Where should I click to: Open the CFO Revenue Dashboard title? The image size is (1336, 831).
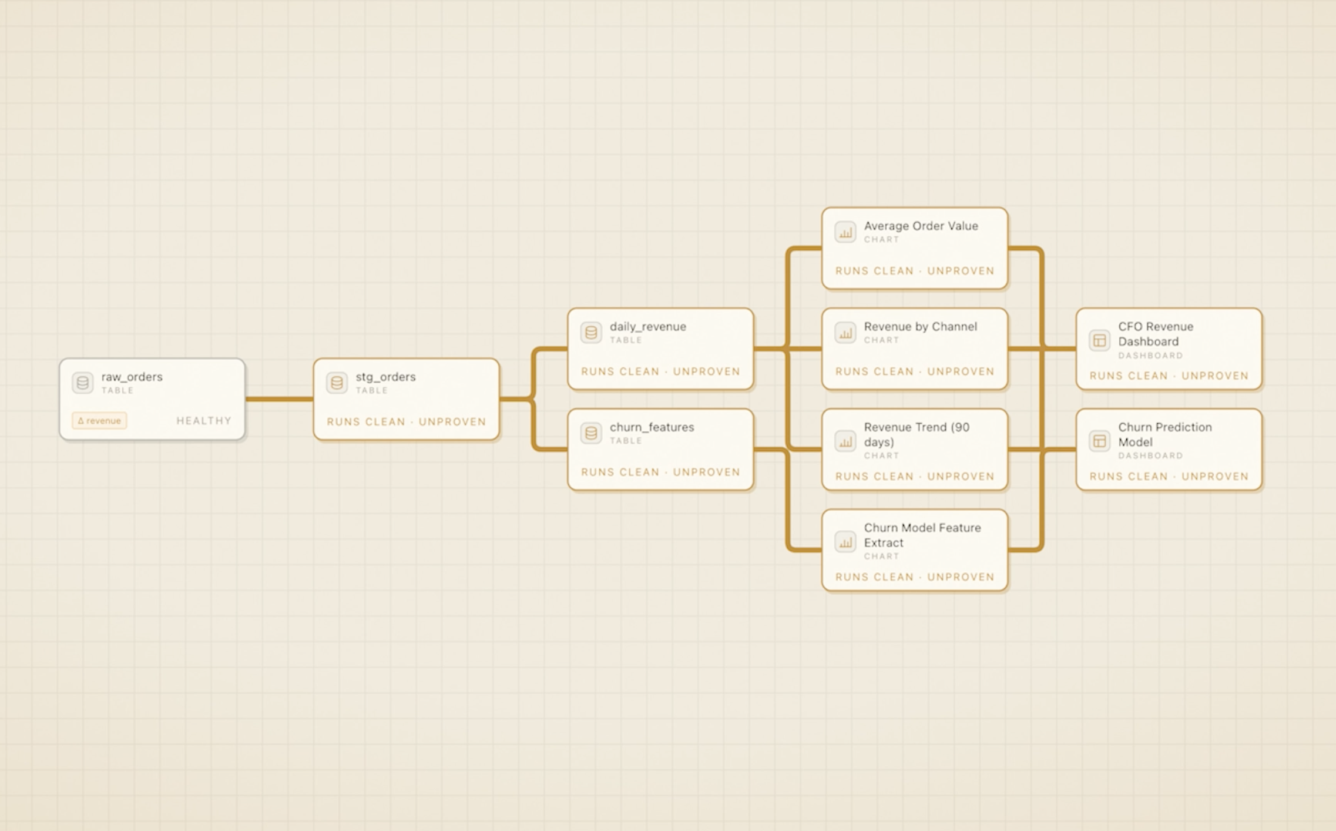tap(1156, 334)
